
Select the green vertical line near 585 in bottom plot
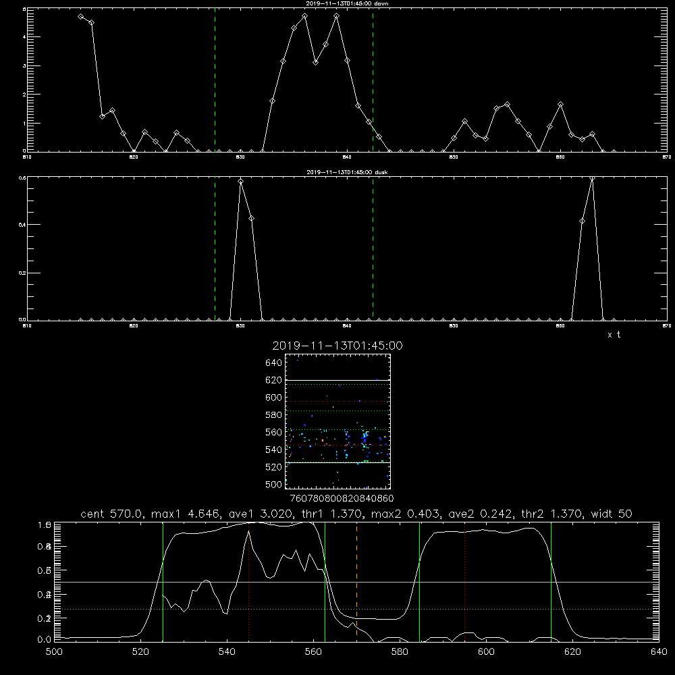419,581
